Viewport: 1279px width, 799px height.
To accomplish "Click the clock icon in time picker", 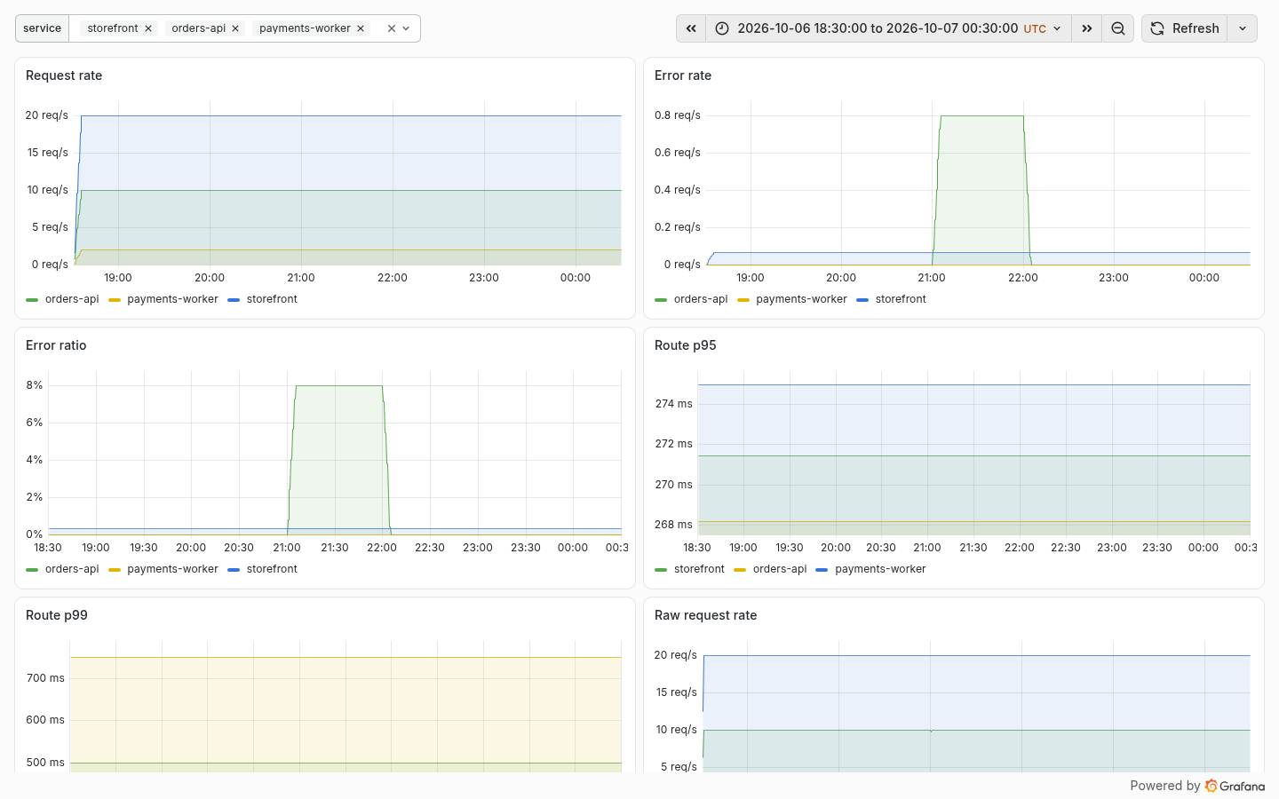I will click(722, 28).
